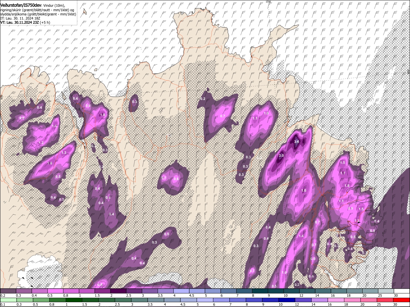Click the 15W longitude label at top
The image size is (410, 307).
[268, 2]
